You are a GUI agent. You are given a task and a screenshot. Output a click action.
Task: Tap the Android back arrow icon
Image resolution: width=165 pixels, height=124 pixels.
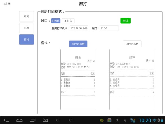tap(6, 120)
